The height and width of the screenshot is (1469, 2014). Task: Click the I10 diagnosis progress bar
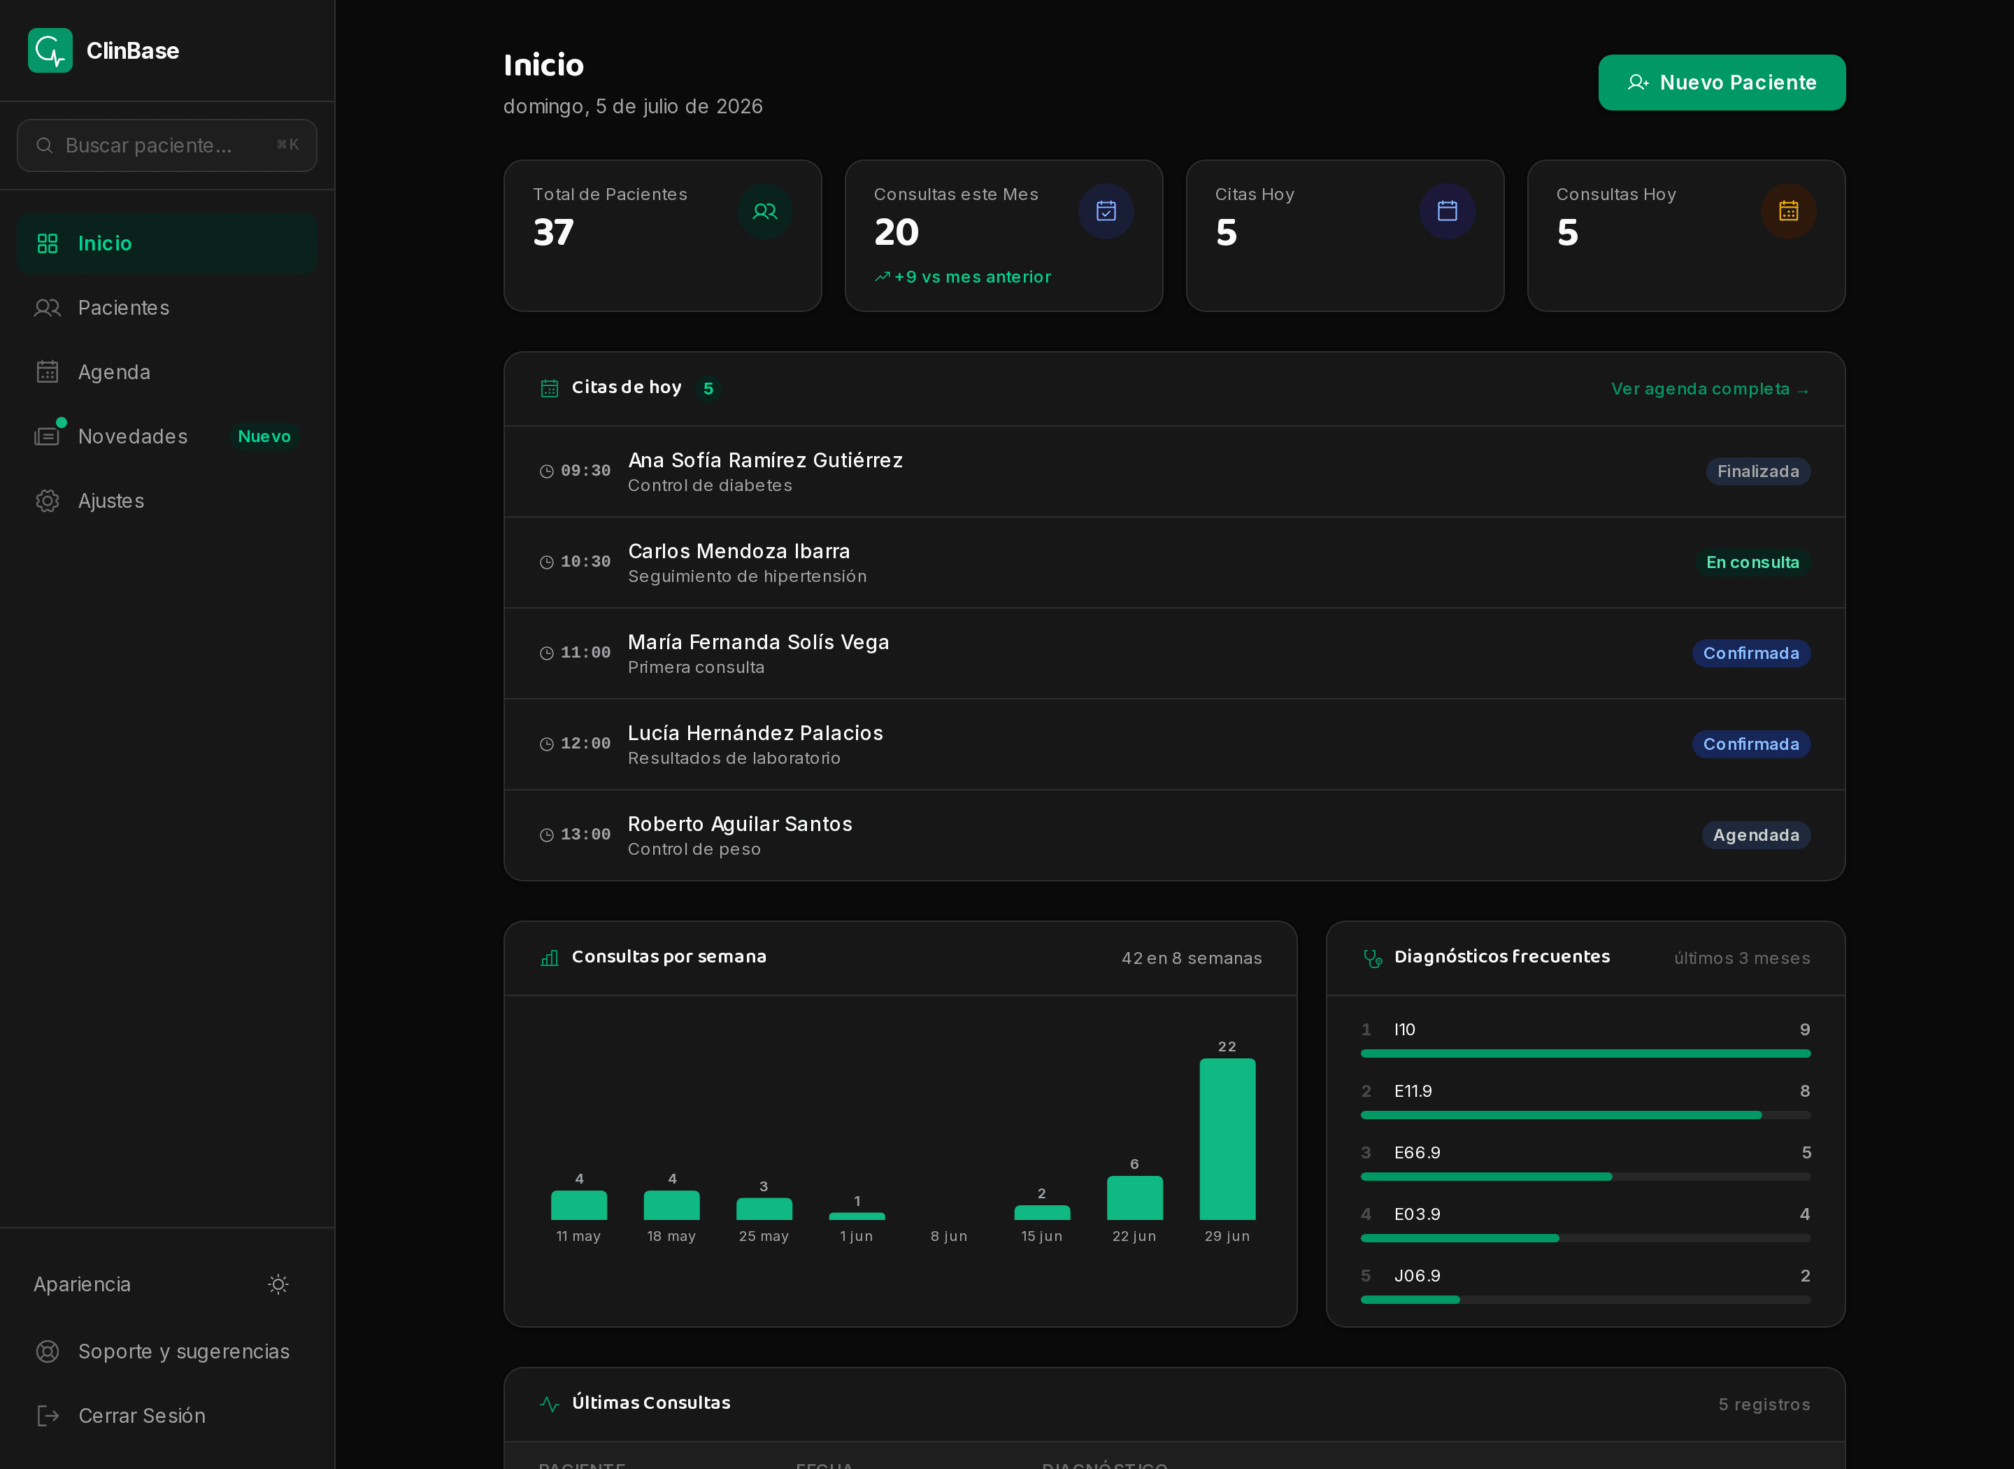[x=1585, y=1053]
